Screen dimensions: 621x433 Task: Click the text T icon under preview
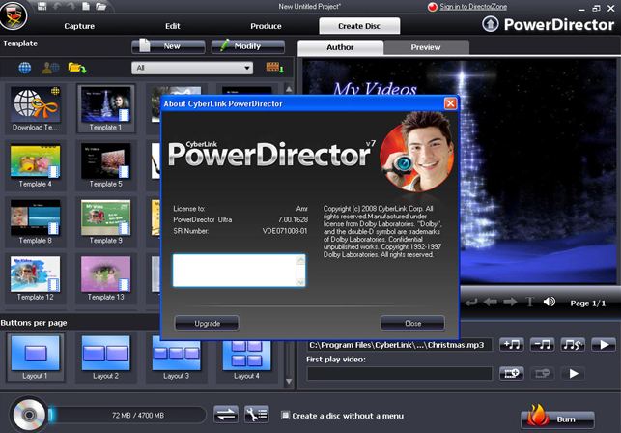[529, 303]
